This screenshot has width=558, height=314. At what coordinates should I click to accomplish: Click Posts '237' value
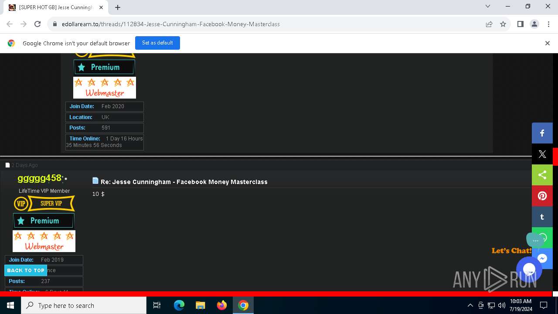[x=45, y=281]
